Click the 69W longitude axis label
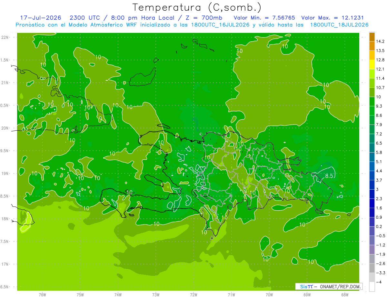The height and width of the screenshot is (299, 387). click(307, 294)
